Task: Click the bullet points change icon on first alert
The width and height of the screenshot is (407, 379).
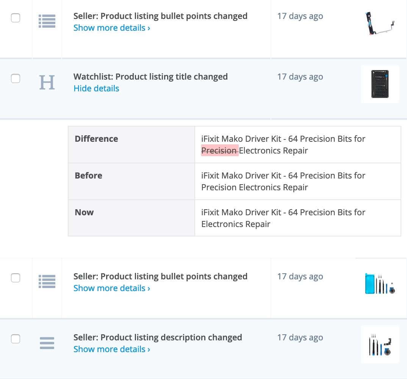Action: tap(47, 21)
